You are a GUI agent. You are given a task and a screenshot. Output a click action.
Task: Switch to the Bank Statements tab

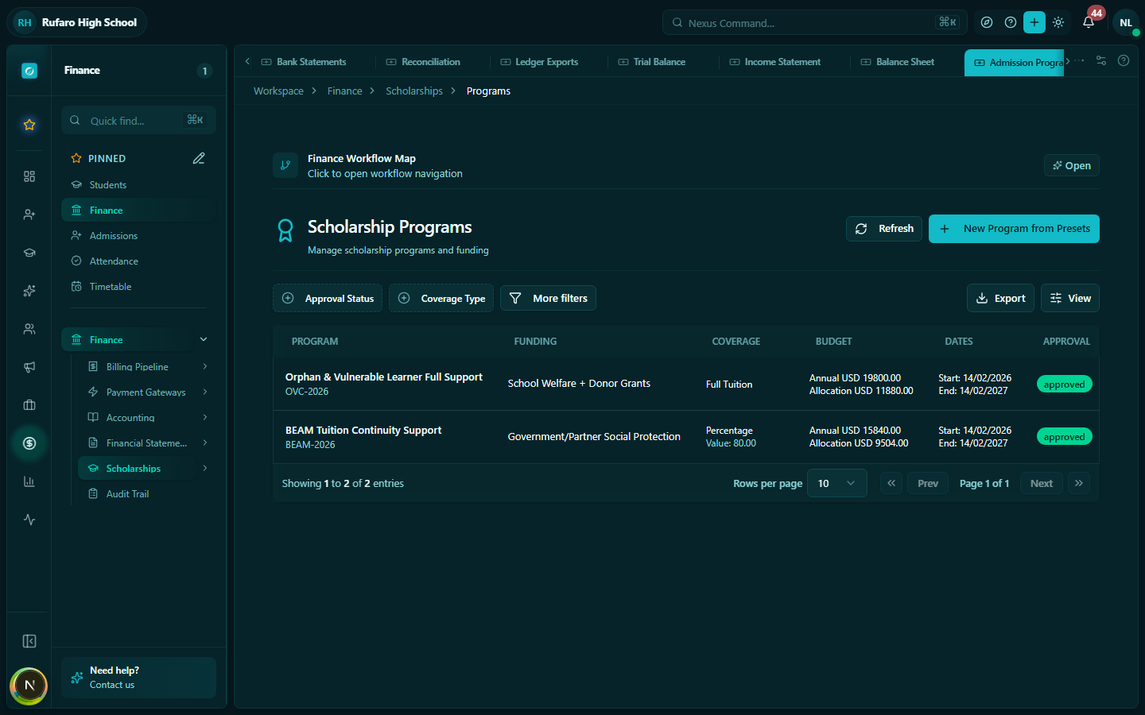304,62
